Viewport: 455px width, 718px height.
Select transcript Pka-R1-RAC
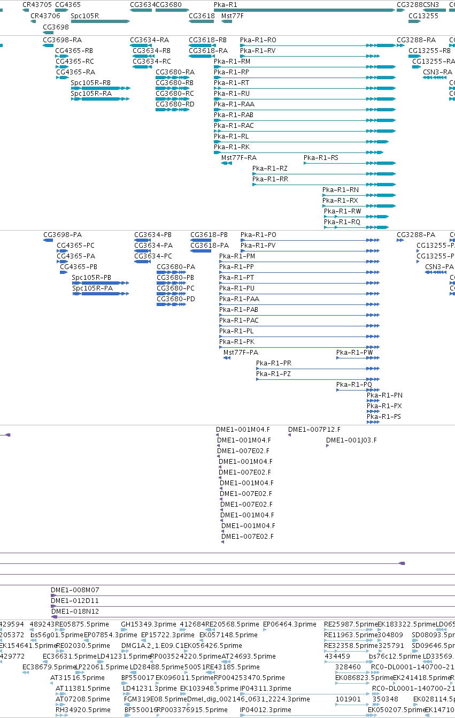pos(234,126)
